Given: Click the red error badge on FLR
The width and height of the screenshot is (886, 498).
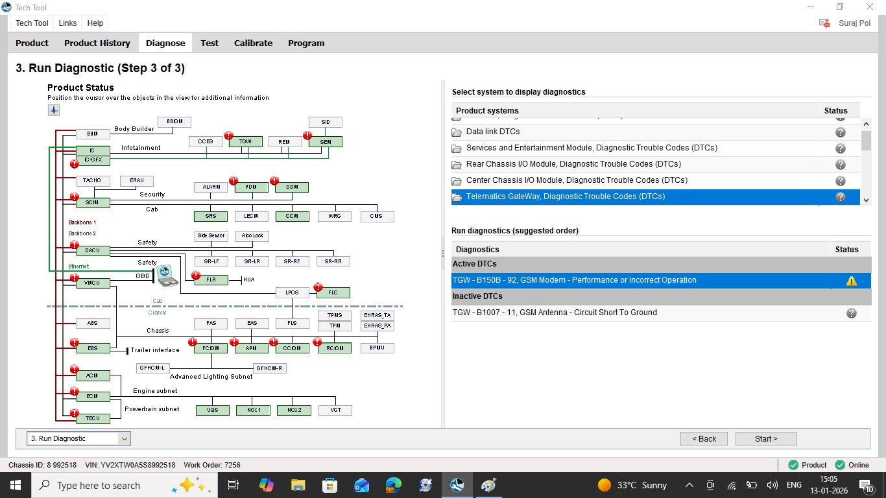Looking at the screenshot, I should coord(196,276).
